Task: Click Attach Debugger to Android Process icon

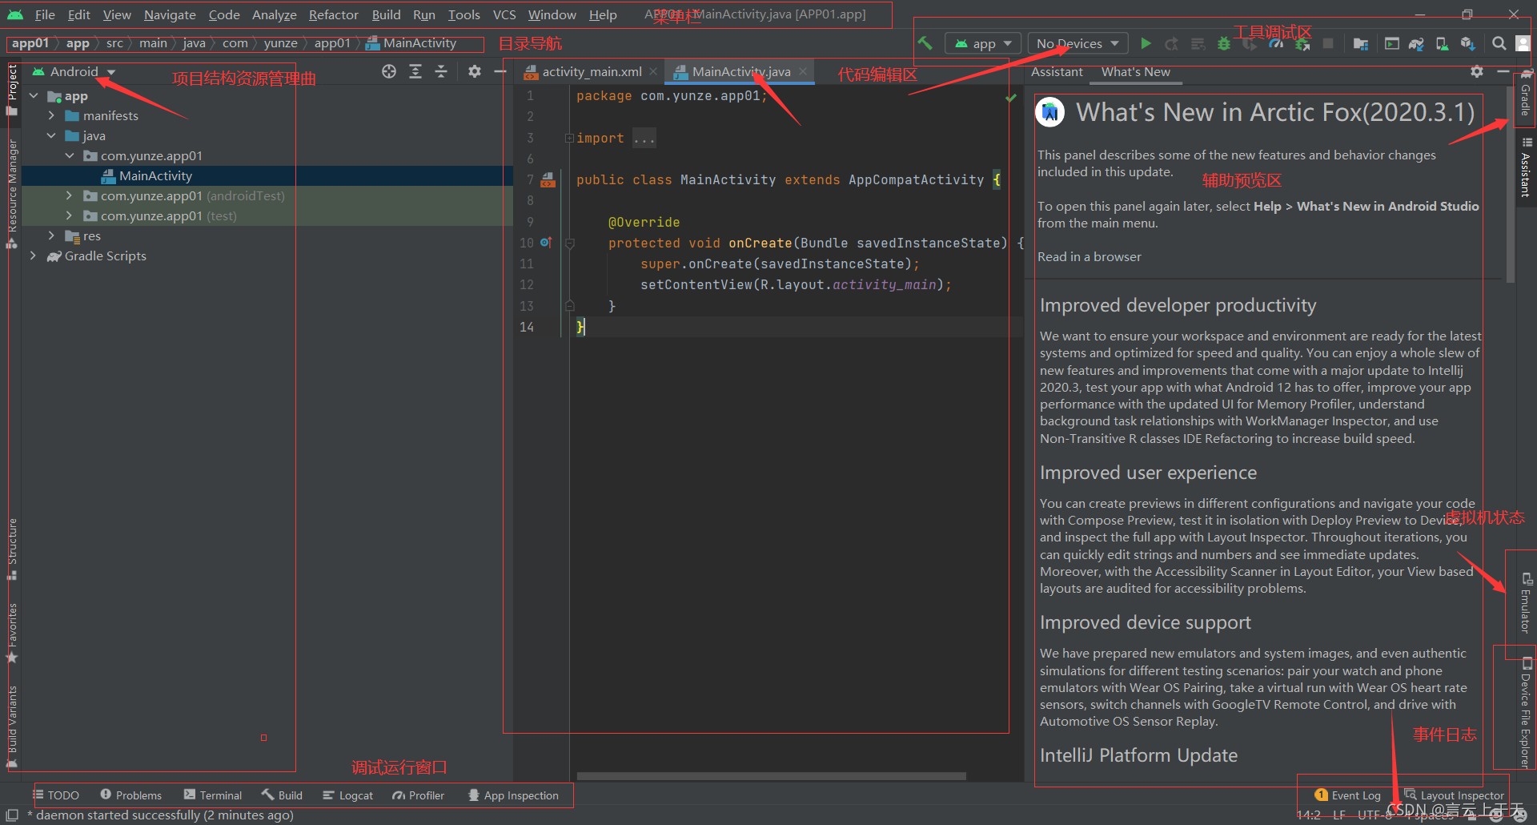Action: point(1302,43)
